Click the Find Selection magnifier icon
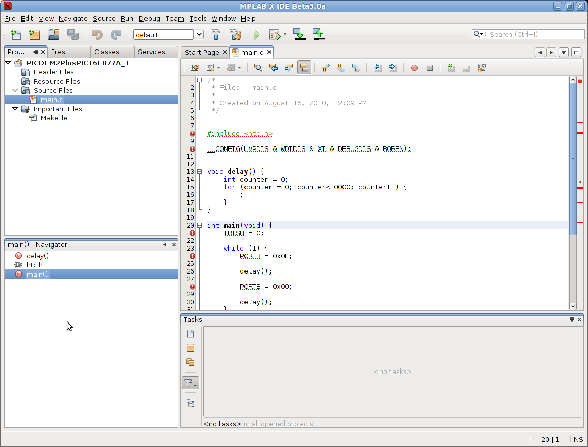The image size is (588, 447). coord(258,67)
